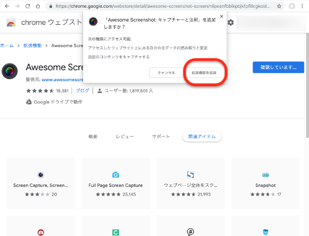Open the Web Store settings gear

coord(230,23)
